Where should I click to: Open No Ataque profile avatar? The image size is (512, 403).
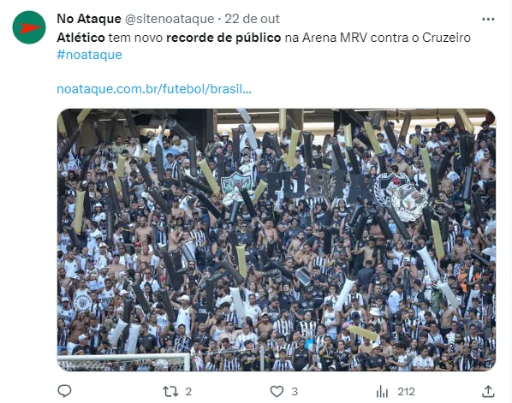click(x=29, y=27)
